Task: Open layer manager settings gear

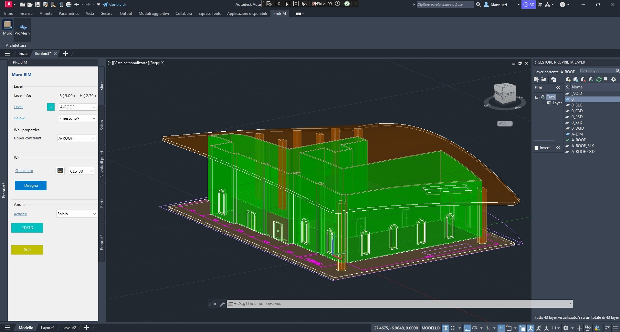Action: 614,79
